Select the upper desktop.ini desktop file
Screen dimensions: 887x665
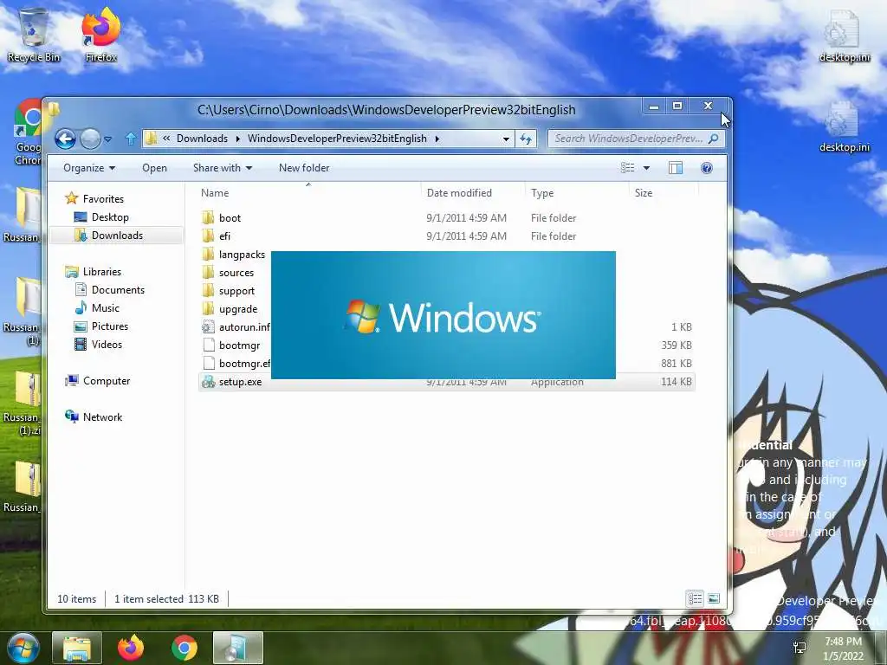(x=844, y=36)
